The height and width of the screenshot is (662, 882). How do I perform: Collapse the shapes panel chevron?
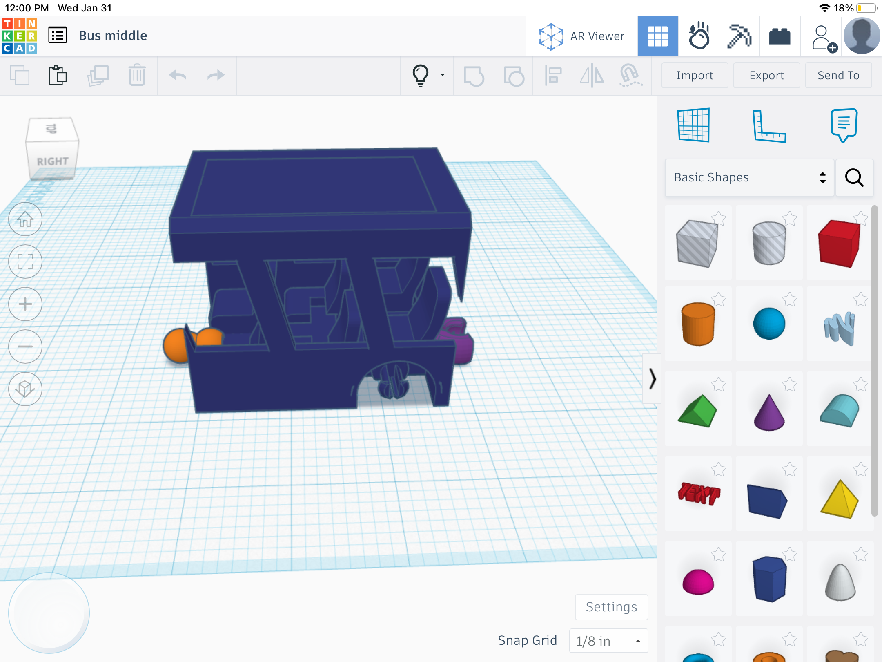[x=652, y=379]
